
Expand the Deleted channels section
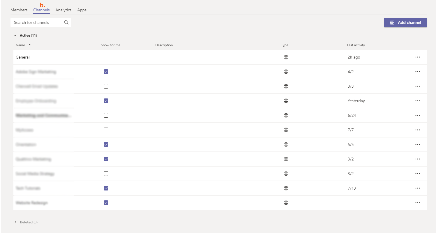(15, 222)
